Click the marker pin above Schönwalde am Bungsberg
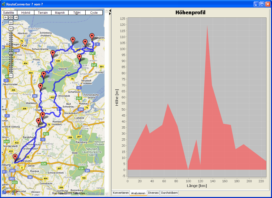 (79, 58)
